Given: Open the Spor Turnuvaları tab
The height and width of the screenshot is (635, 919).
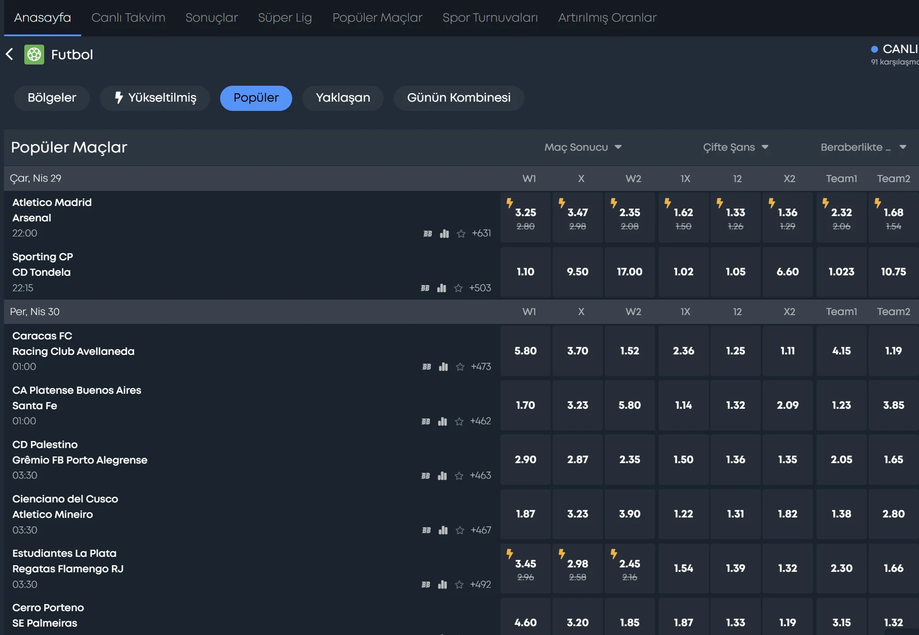Looking at the screenshot, I should coord(490,18).
